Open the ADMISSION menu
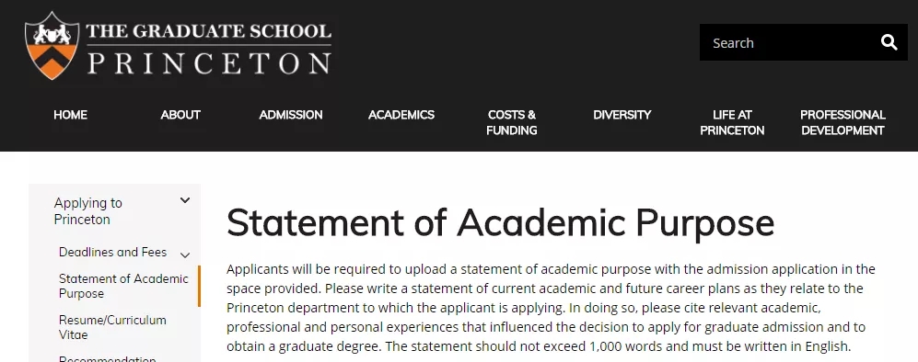Image resolution: width=918 pixels, height=362 pixels. click(x=291, y=115)
